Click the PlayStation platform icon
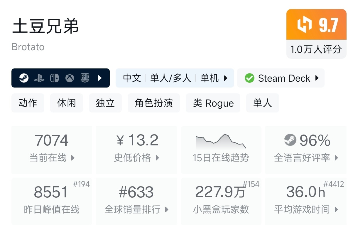 pos(39,78)
